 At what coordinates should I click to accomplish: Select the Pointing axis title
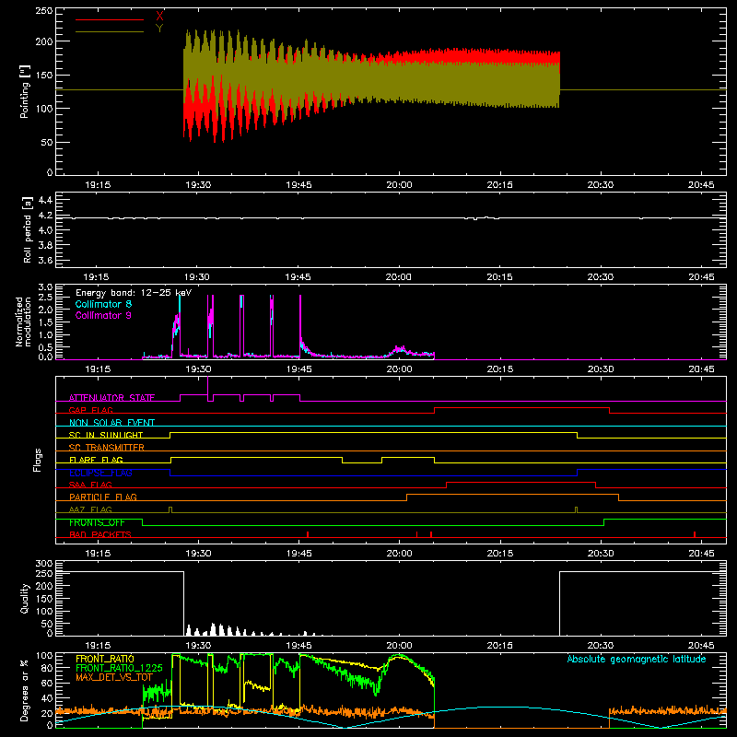pos(25,91)
